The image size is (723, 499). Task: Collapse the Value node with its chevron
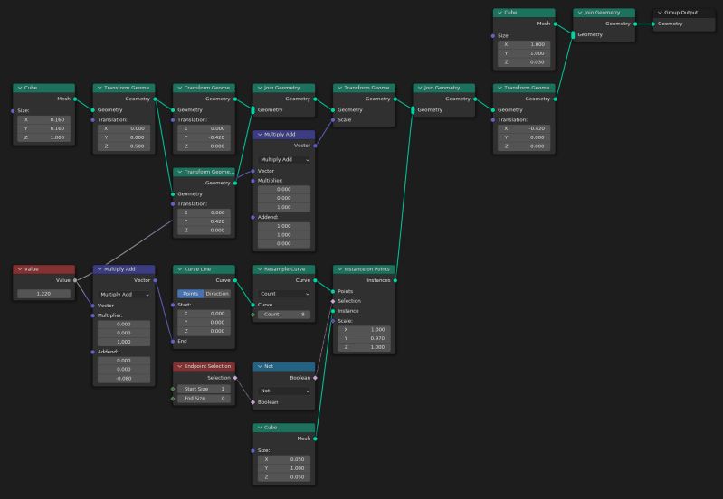20,269
